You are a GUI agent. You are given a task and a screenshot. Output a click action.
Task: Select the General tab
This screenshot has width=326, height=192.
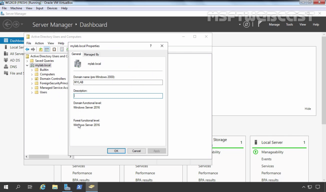[76, 54]
